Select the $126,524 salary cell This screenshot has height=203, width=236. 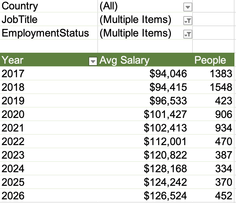(165, 196)
